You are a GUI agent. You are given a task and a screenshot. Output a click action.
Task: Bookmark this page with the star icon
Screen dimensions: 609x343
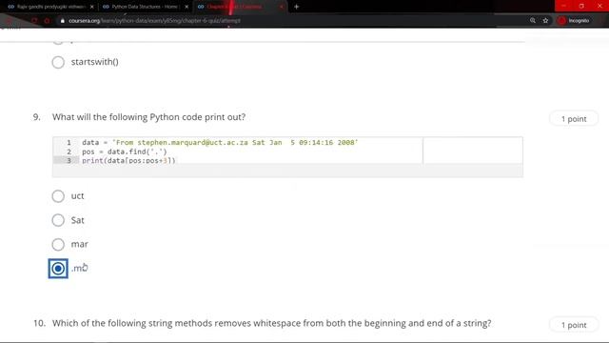tap(545, 21)
